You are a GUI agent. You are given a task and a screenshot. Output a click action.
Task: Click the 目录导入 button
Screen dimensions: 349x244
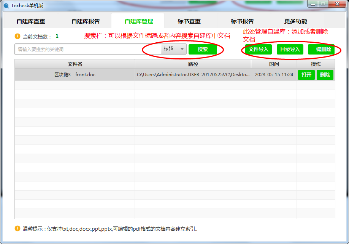pyautogui.click(x=290, y=50)
